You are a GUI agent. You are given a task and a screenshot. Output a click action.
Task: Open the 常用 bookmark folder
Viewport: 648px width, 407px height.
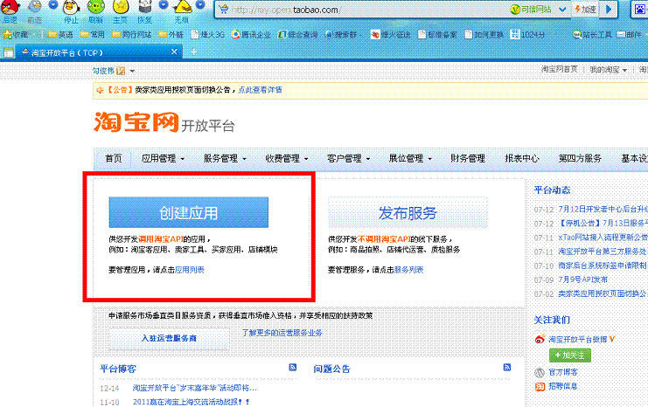92,35
